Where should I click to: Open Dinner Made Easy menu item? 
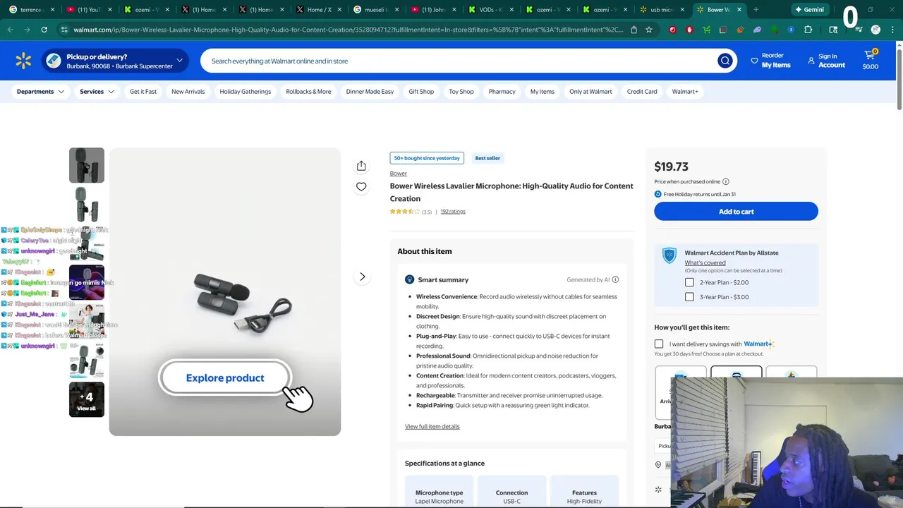(x=370, y=92)
